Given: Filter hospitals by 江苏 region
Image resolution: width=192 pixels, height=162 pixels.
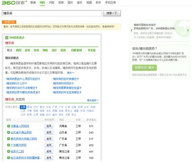Looking at the screenshot, I should coord(23,115).
